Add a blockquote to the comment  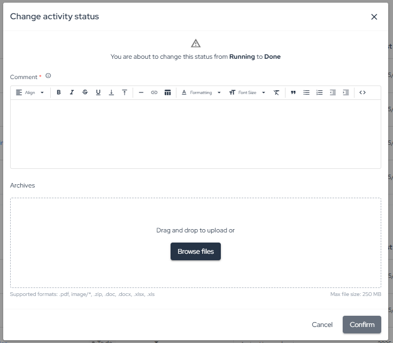click(293, 92)
